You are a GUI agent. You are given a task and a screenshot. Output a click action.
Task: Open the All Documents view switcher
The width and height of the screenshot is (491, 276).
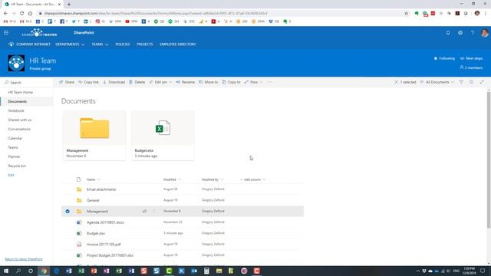point(437,82)
